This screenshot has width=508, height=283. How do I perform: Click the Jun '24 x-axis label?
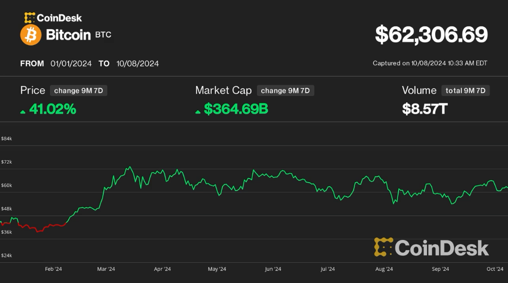point(273,269)
